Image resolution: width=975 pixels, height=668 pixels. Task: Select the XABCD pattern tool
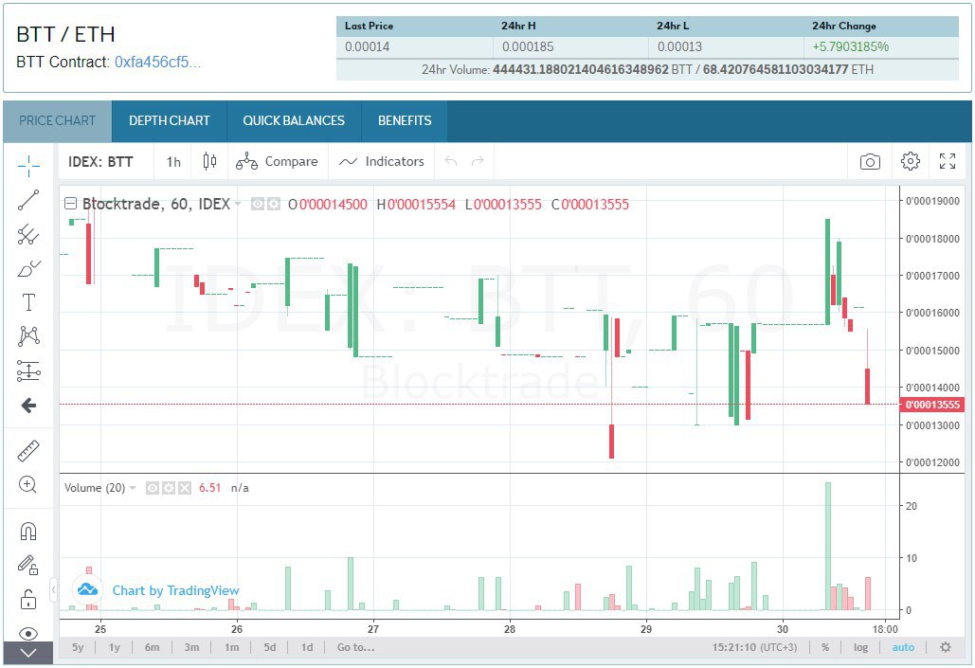(x=28, y=336)
